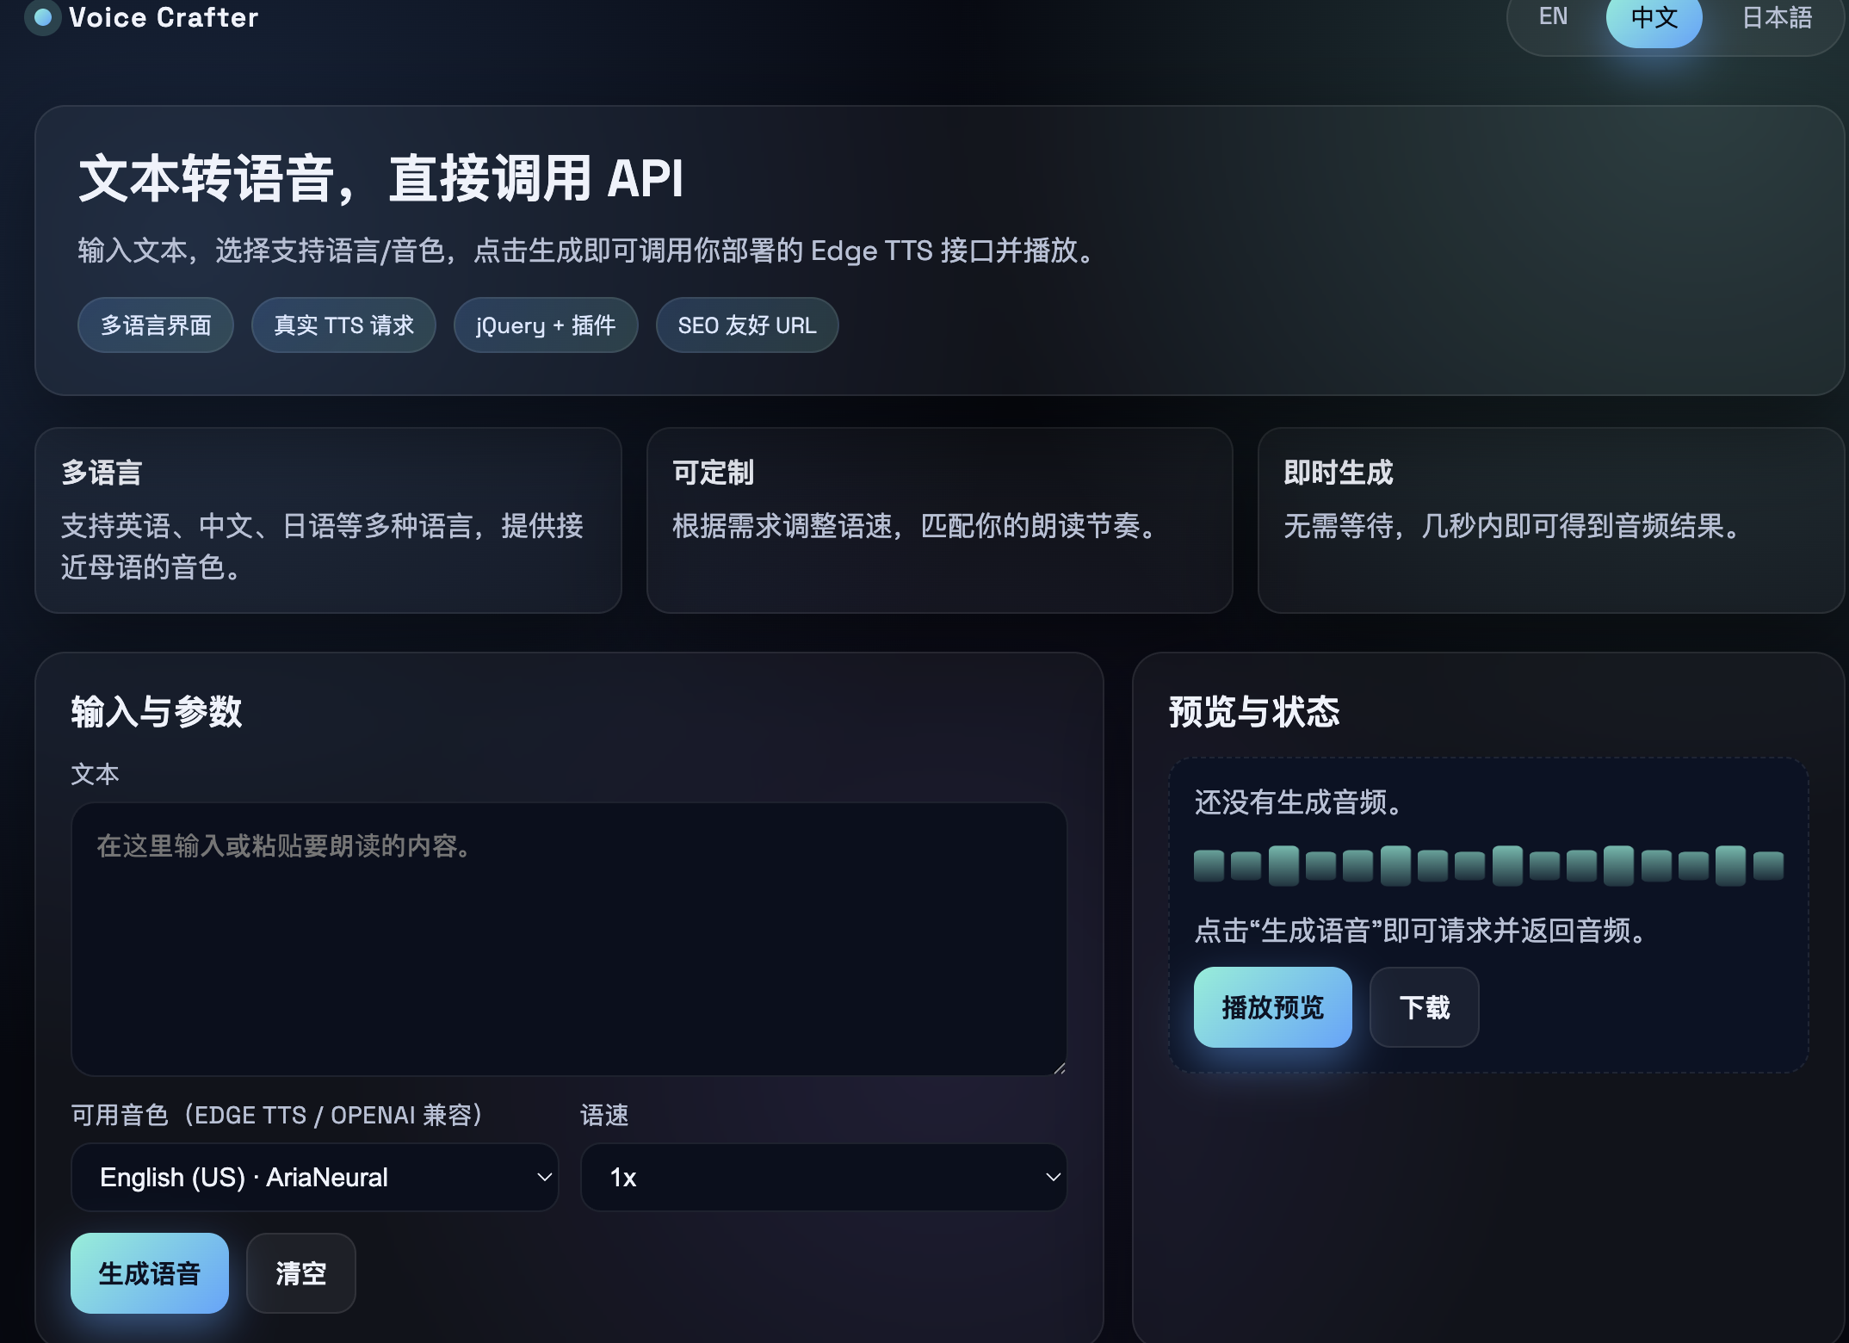Open the voice selection dropdown
1849x1343 pixels.
[x=314, y=1177]
